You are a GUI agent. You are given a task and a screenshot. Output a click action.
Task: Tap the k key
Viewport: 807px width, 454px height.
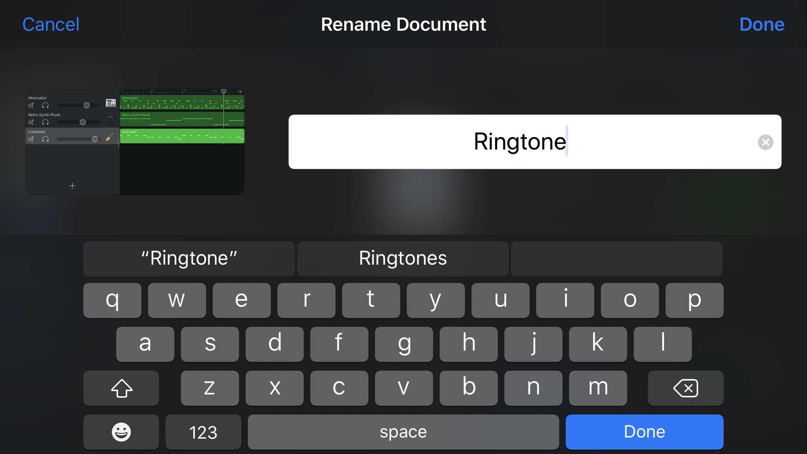click(x=598, y=344)
